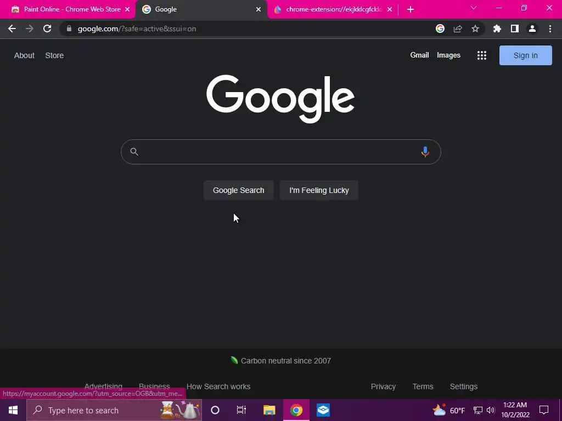The image size is (562, 421).
Task: Open a new tab with the plus button
Action: coord(411,9)
